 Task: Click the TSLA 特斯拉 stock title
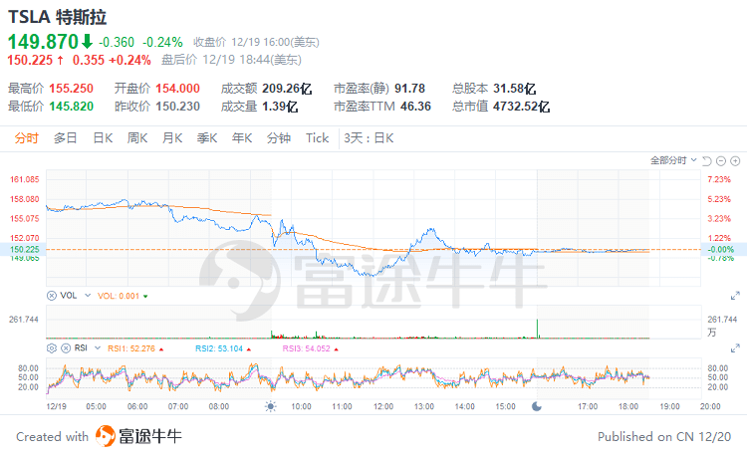point(57,17)
